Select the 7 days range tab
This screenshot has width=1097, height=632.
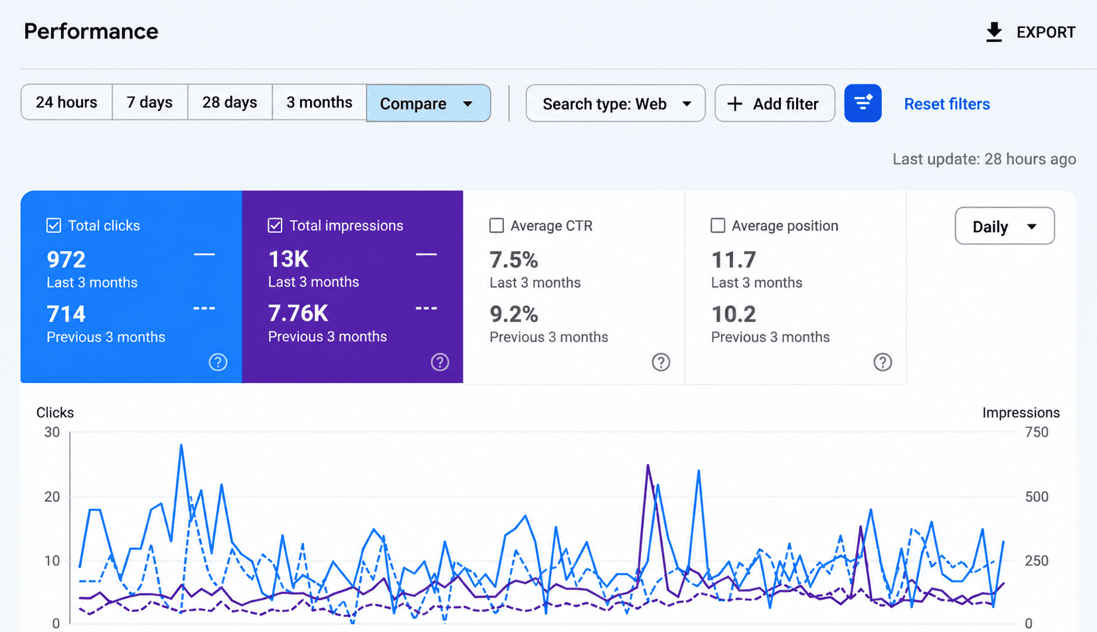(150, 102)
